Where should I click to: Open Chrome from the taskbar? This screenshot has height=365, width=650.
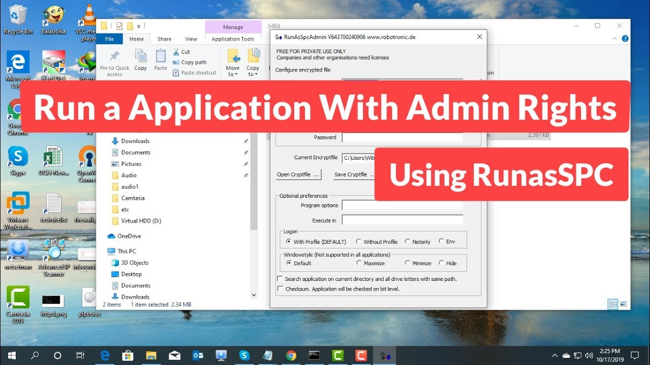tap(290, 355)
